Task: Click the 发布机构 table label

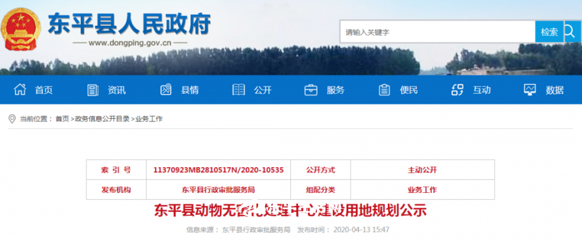Action: tap(116, 190)
